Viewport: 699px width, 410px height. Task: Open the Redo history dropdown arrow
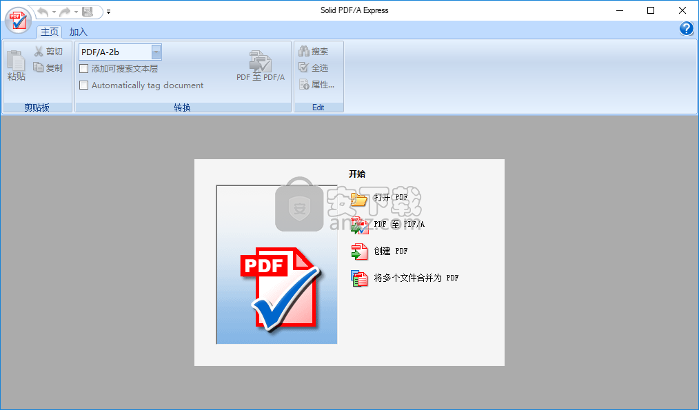point(77,12)
